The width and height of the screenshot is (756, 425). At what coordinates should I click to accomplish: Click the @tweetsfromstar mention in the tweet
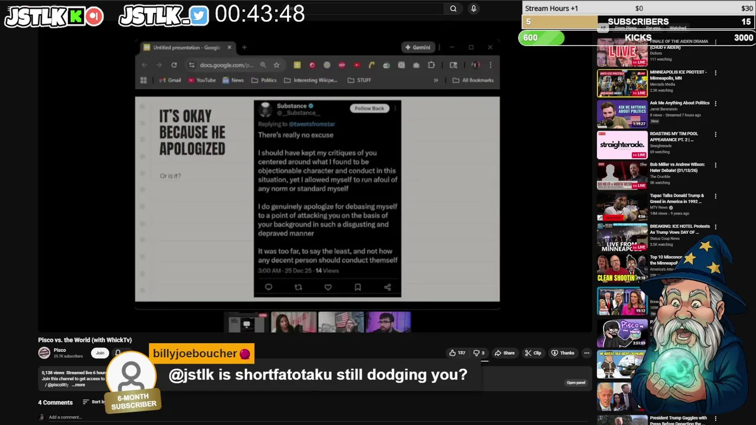tap(311, 124)
